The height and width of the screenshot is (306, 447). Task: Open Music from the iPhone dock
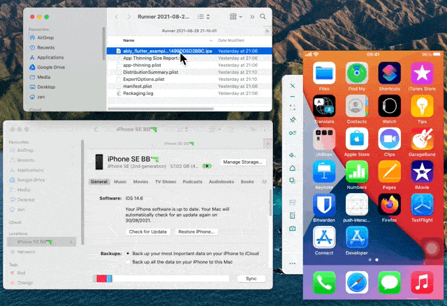click(x=422, y=282)
